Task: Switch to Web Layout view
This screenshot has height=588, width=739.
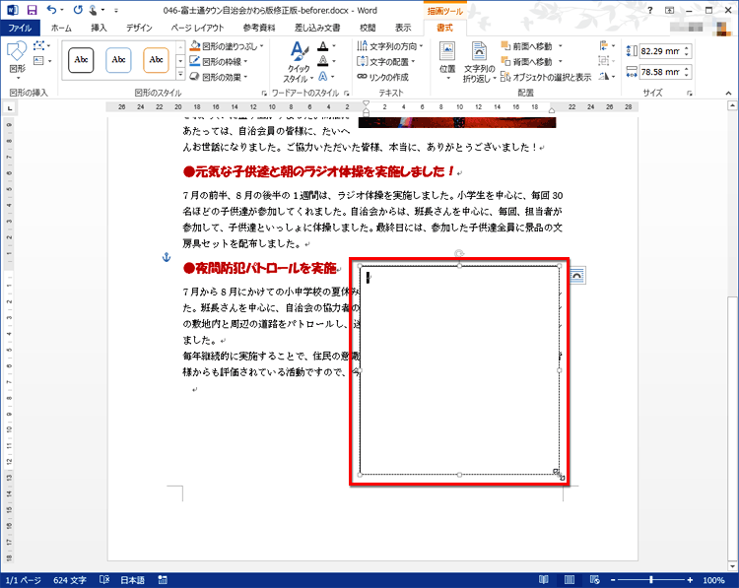Action: coord(595,580)
